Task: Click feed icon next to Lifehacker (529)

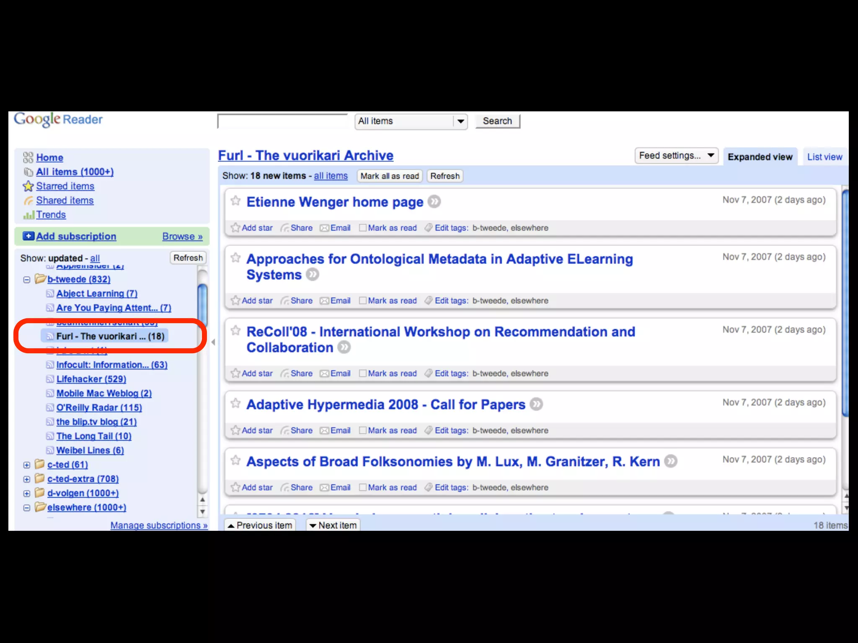Action: pyautogui.click(x=50, y=379)
